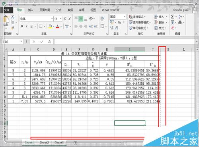Open the font size 11 dropdown
The width and height of the screenshot is (199, 147).
pos(60,19)
